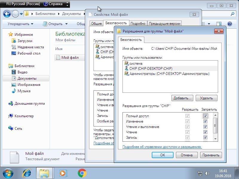Image resolution: width=239 pixels, height=179 pixels.
Task: Click permissions list scroll down arrow
Action: pyautogui.click(x=215, y=139)
